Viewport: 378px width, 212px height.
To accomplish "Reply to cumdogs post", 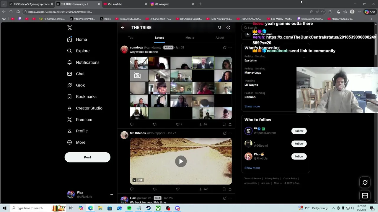I will pos(132,124).
